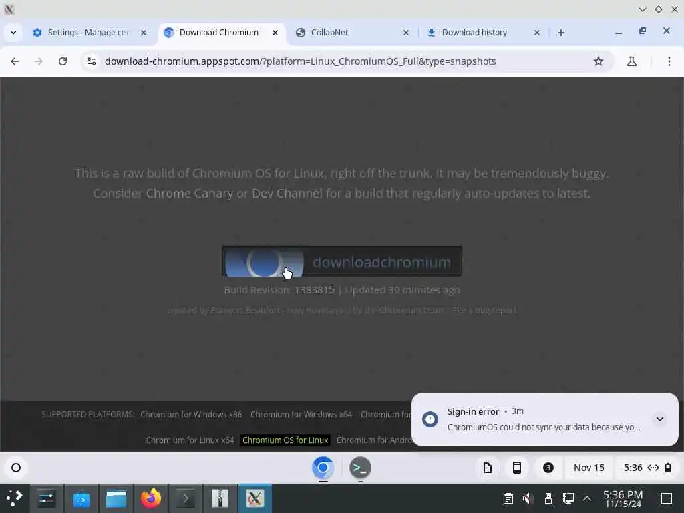Open the Chrome Labs flask icon
This screenshot has width=684, height=513.
click(x=632, y=61)
